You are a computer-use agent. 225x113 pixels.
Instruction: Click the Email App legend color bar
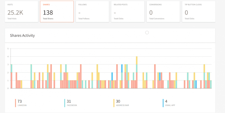(163, 103)
